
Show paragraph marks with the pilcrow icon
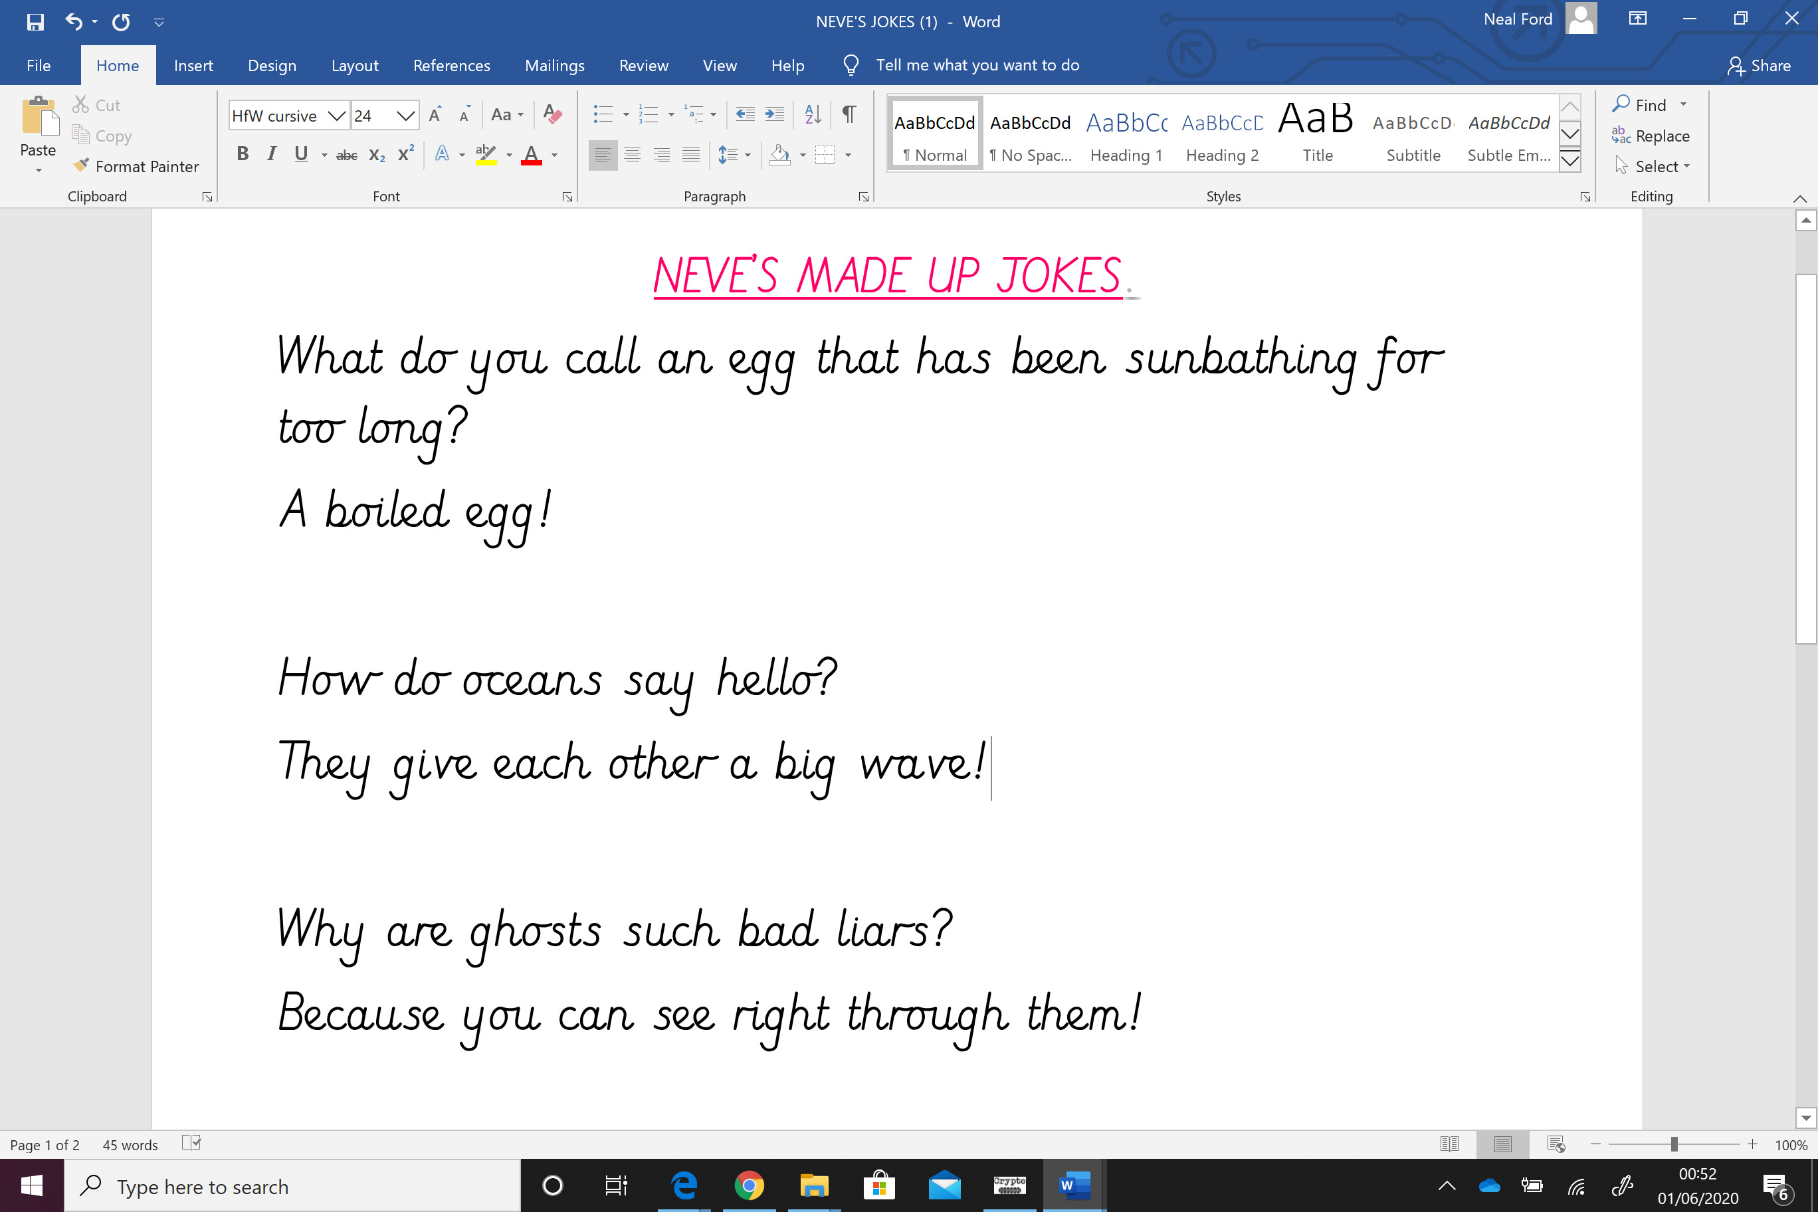tap(848, 114)
